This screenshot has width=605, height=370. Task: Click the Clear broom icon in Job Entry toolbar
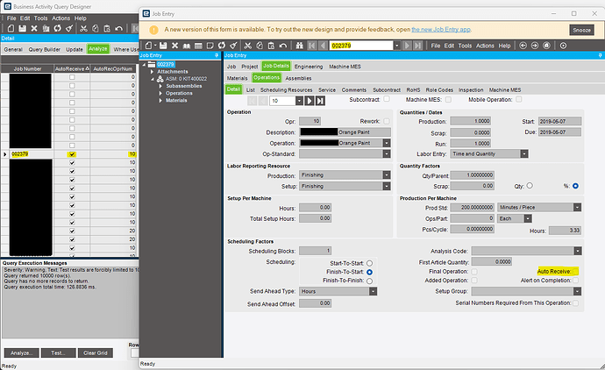[x=233, y=46]
